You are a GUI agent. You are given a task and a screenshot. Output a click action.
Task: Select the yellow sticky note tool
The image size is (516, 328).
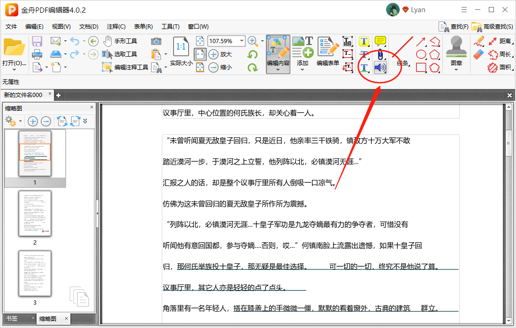coord(380,41)
